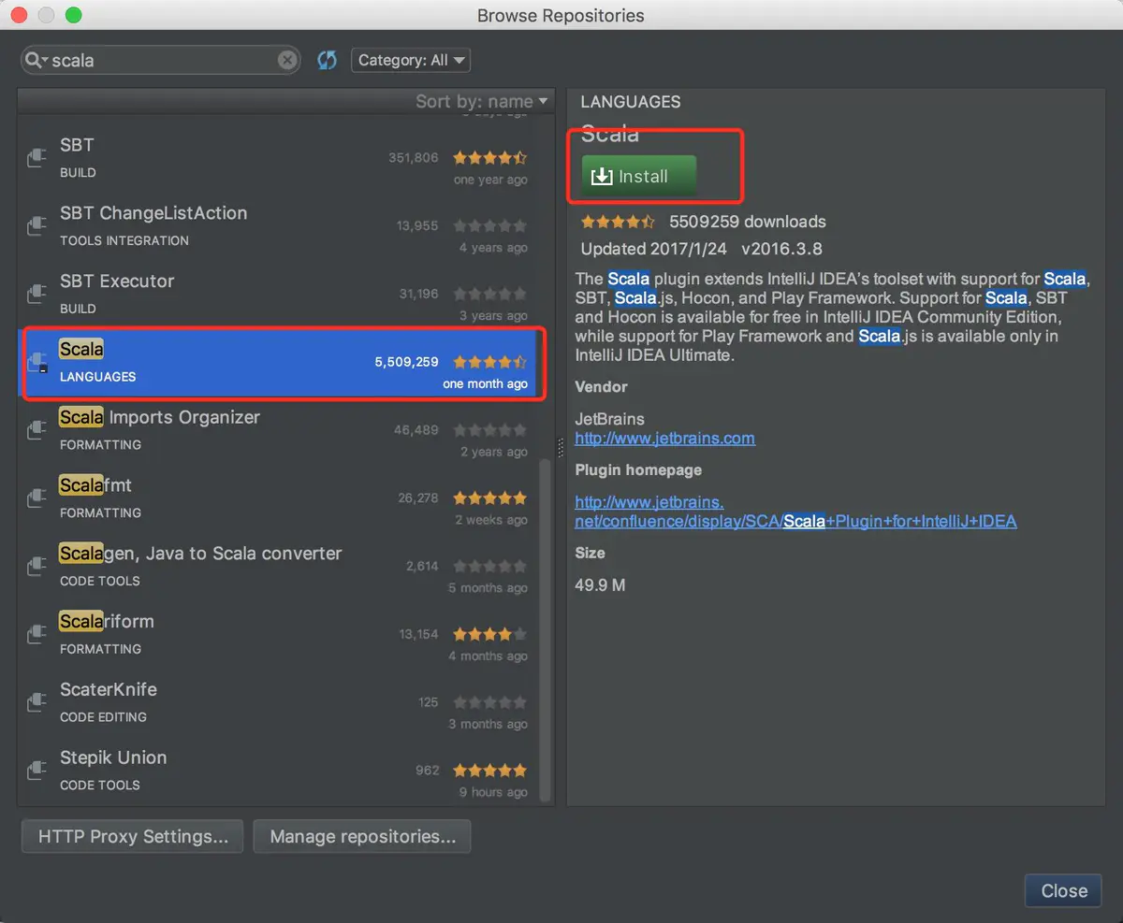Click the ScaterKnife plugin icon
Screen dimensions: 1123x923
[x=36, y=703]
